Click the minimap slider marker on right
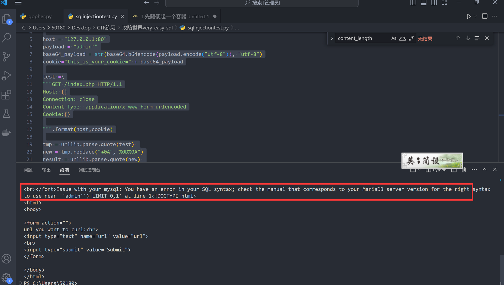The height and width of the screenshot is (285, 504). click(501, 115)
